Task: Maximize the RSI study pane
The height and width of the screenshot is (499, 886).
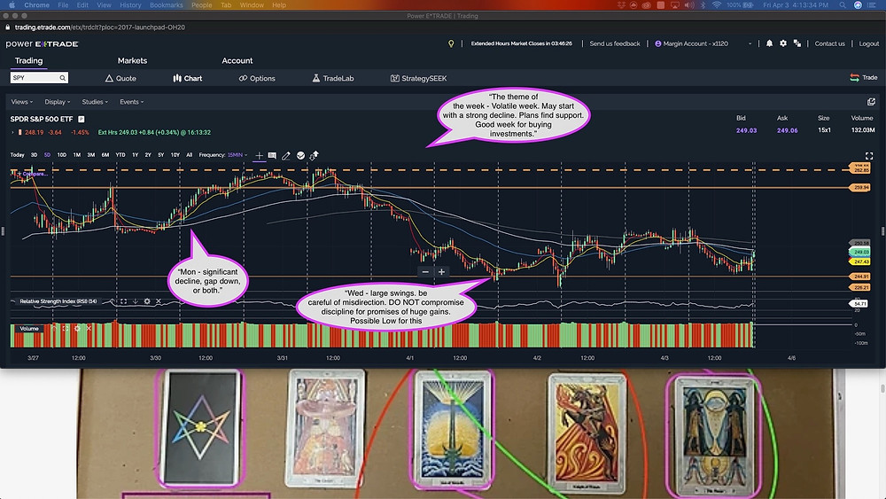Action: [123, 301]
